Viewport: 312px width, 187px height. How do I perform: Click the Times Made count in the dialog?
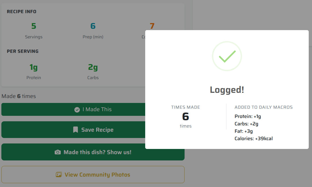coord(186,117)
